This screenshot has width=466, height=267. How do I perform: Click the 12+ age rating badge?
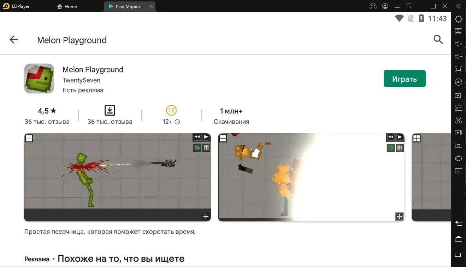coord(171,110)
